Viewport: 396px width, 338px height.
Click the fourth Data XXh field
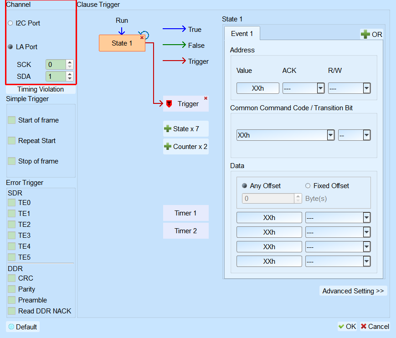[269, 261]
